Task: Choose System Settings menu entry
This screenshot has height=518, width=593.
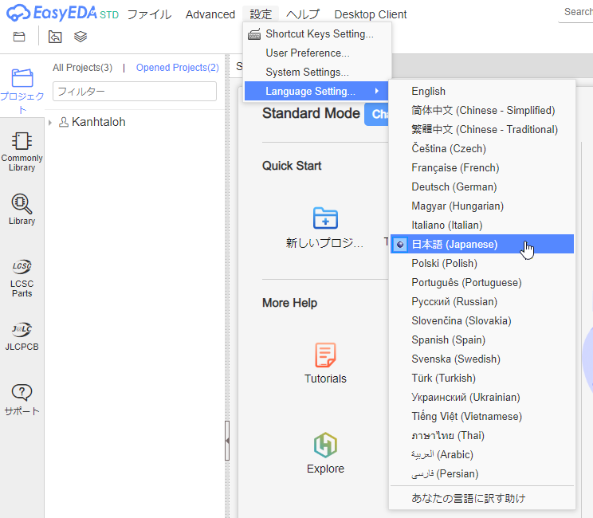Action: coord(318,73)
